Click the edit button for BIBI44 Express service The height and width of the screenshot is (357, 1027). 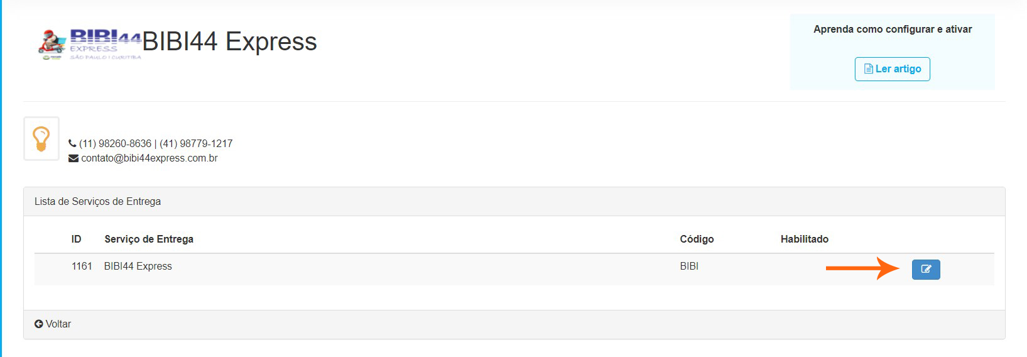click(925, 269)
